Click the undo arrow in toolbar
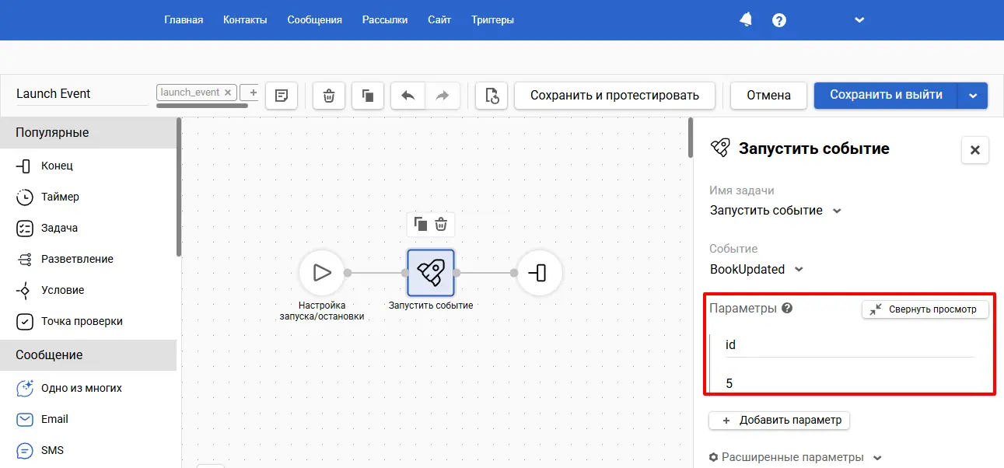This screenshot has height=468, width=1004. [x=408, y=96]
